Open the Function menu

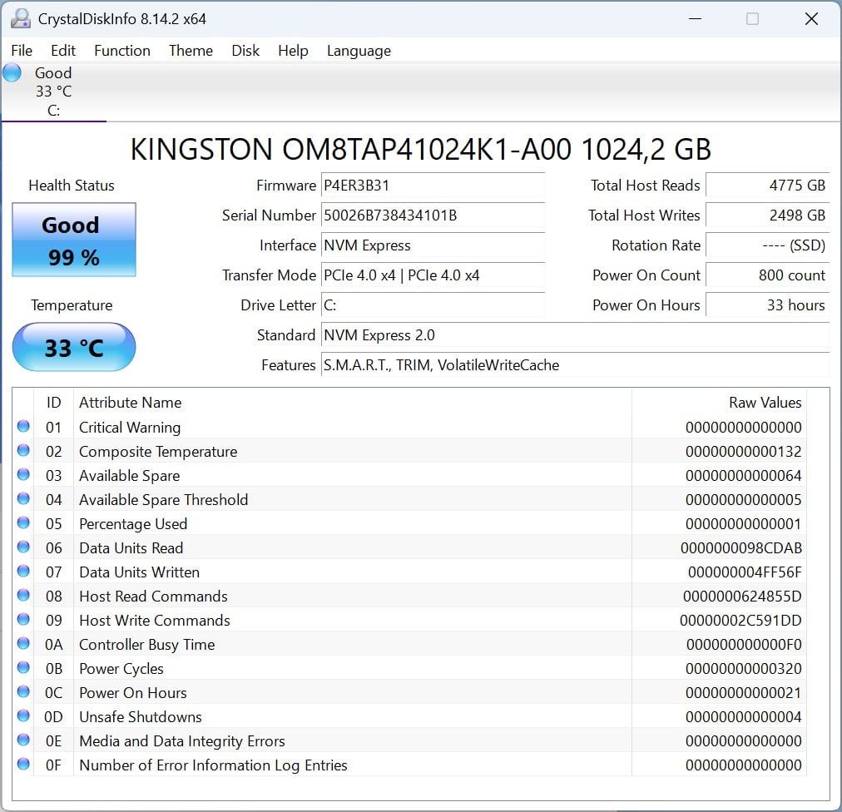121,51
